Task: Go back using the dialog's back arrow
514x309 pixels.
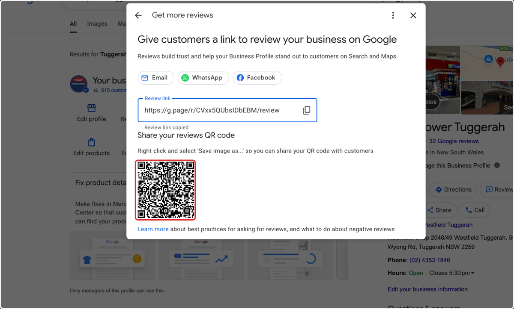Action: click(138, 15)
